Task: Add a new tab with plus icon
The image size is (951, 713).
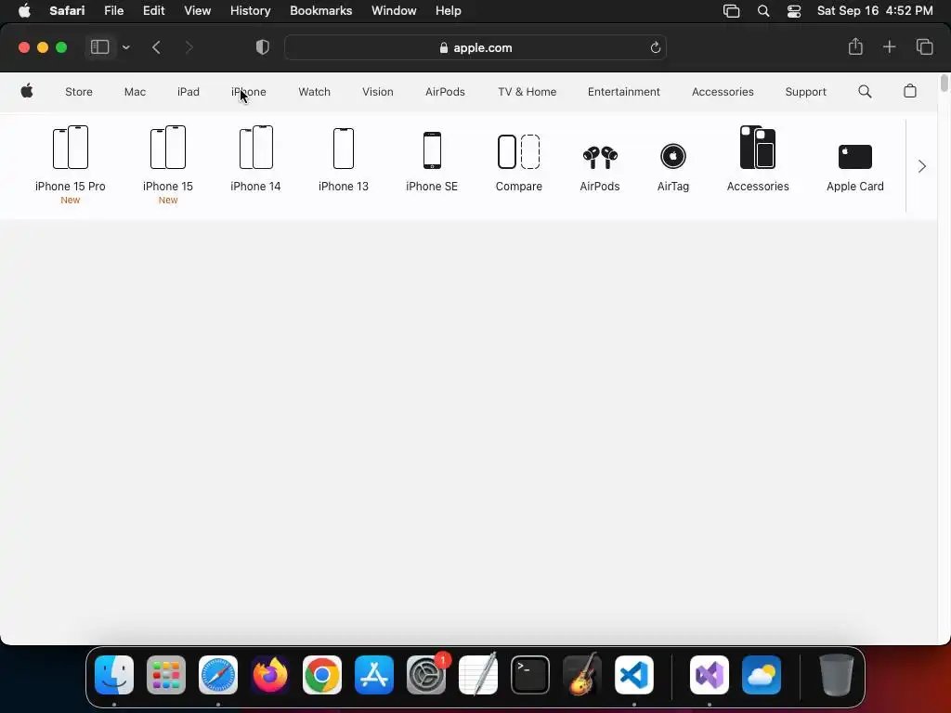Action: 889,46
